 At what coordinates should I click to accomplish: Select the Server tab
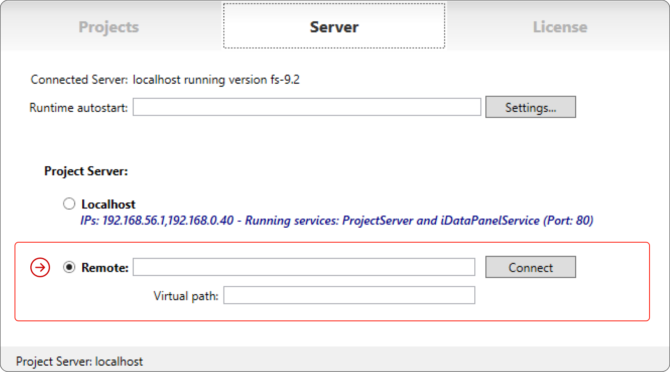pyautogui.click(x=334, y=26)
